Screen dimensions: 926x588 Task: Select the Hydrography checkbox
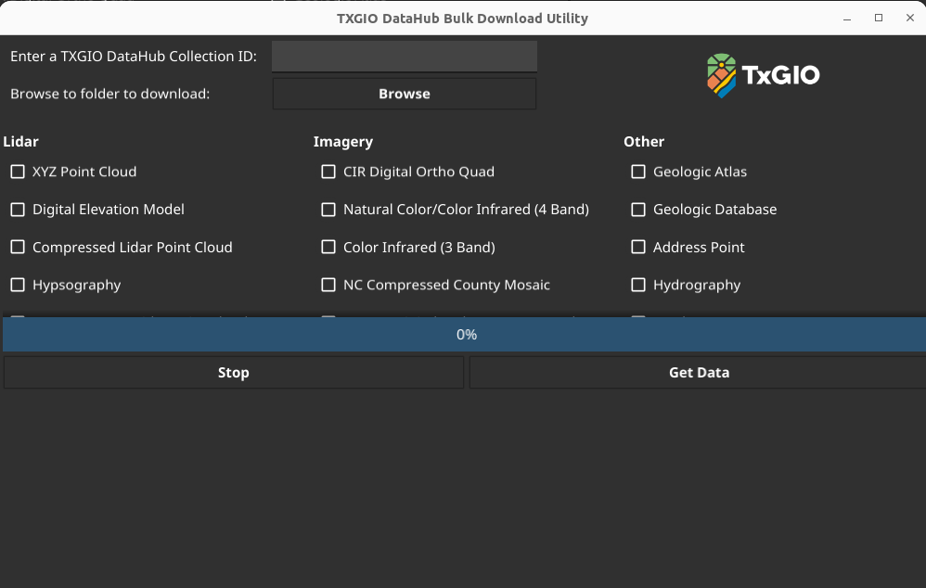638,285
